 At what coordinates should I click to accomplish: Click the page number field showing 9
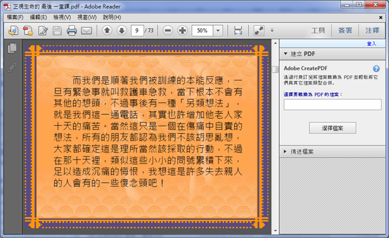137,31
